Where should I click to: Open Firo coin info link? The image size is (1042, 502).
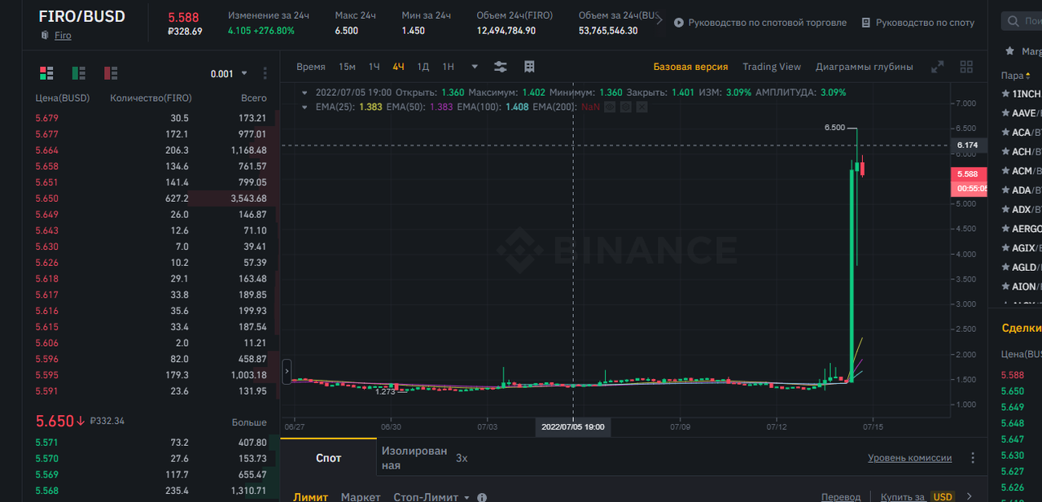[63, 36]
